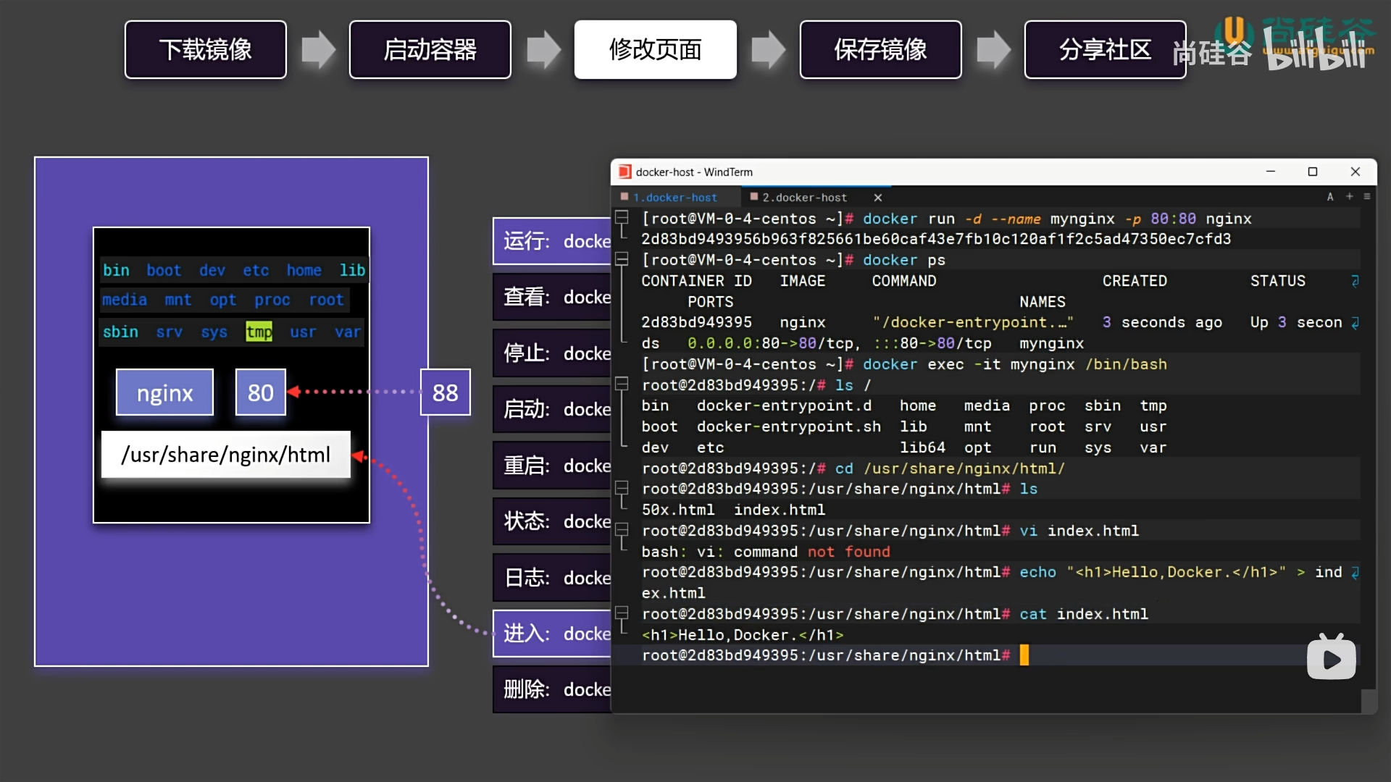Click the 'A' font icon in tab bar

[1330, 196]
